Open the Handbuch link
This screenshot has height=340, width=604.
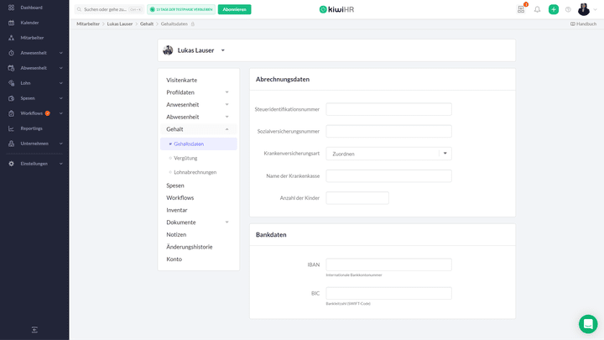coord(583,24)
